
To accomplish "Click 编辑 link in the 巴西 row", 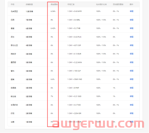I will pyautogui.click(x=132, y=20).
